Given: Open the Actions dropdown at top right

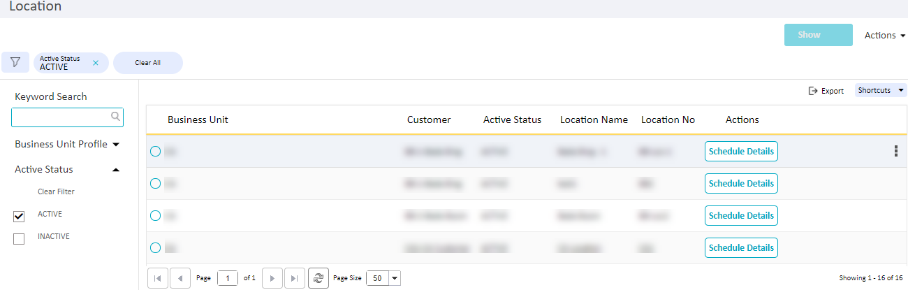Looking at the screenshot, I should tap(884, 35).
